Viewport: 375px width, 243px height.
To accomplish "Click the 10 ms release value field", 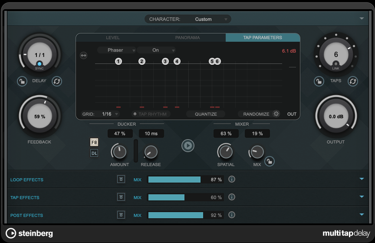I will [151, 133].
